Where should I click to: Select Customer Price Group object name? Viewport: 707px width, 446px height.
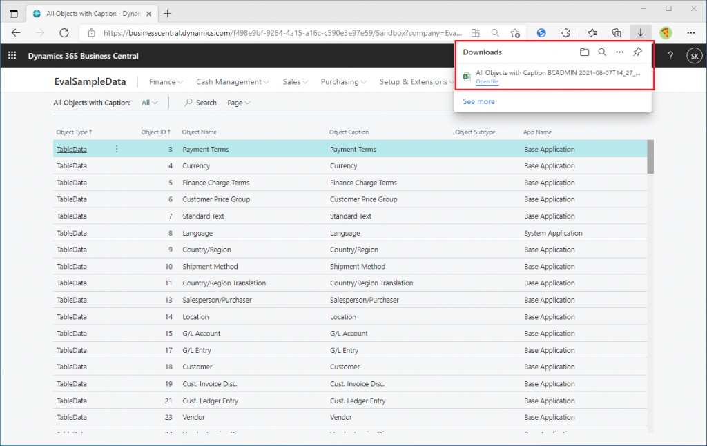[216, 199]
